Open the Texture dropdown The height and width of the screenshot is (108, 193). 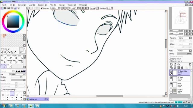point(185,38)
